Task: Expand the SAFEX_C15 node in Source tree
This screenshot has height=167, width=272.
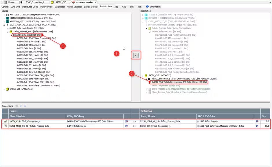Action: coord(4,89)
